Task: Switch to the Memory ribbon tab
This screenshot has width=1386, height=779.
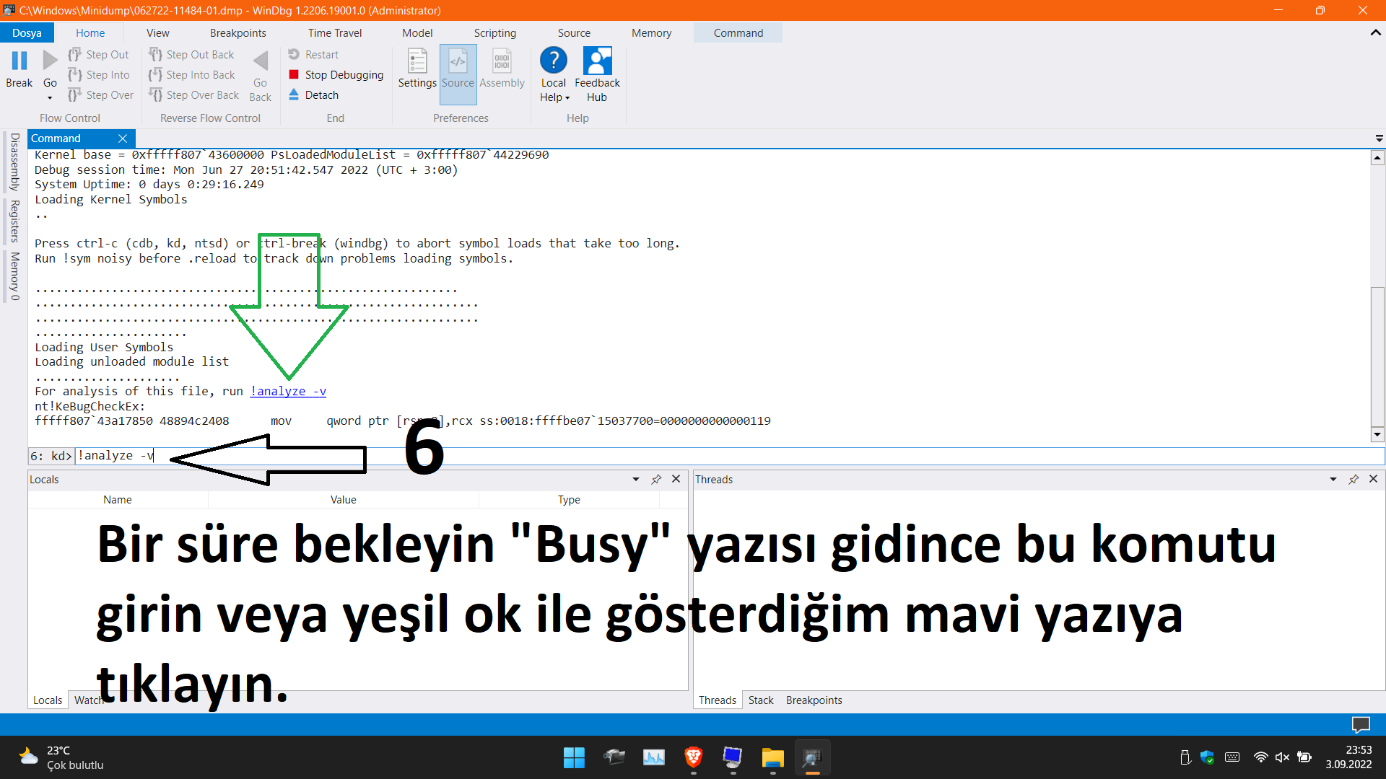Action: [651, 33]
